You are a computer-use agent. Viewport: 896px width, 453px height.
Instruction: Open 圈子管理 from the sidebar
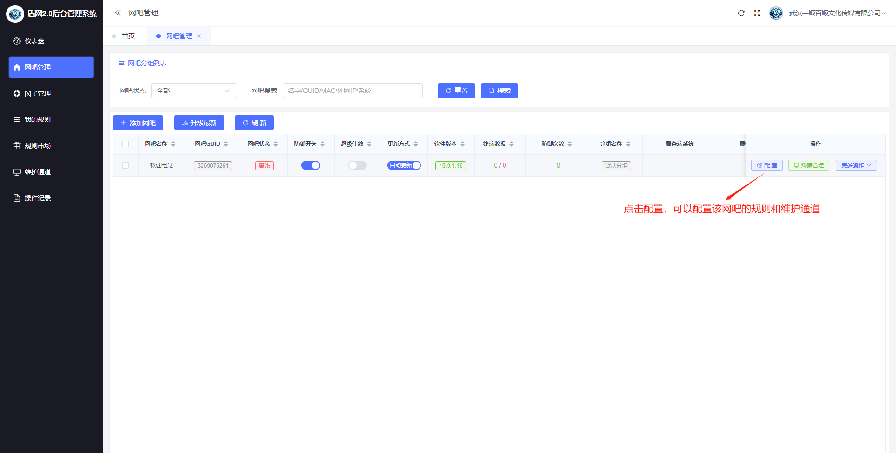[37, 93]
